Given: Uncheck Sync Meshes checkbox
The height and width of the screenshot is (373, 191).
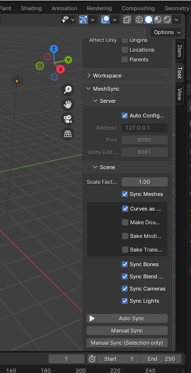Looking at the screenshot, I should [125, 194].
